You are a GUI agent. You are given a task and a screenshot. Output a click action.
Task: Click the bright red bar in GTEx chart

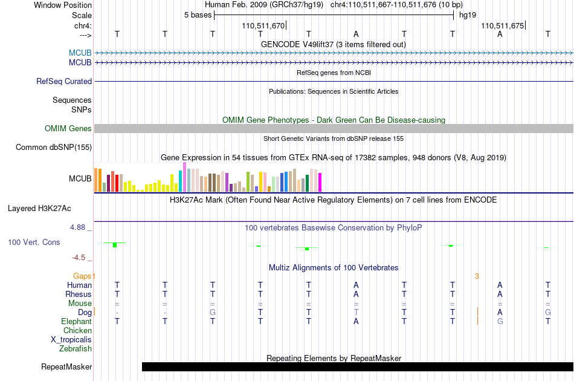(117, 183)
